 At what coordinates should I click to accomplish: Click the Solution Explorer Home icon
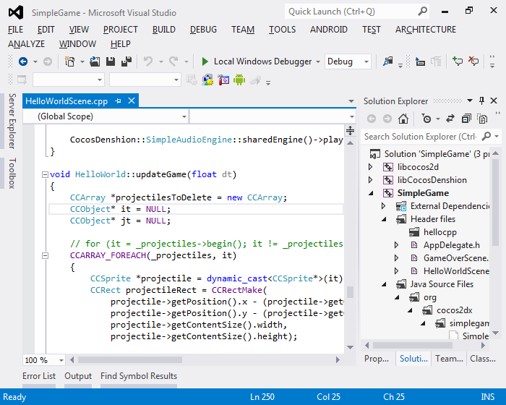click(403, 119)
